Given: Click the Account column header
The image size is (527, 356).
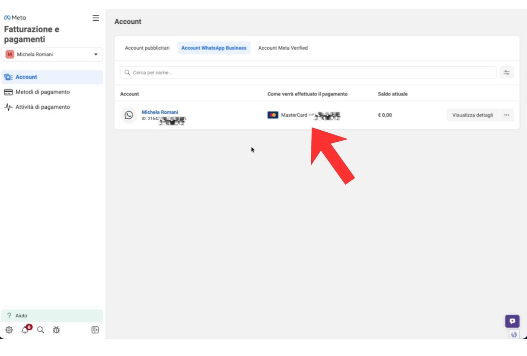Looking at the screenshot, I should tap(129, 94).
